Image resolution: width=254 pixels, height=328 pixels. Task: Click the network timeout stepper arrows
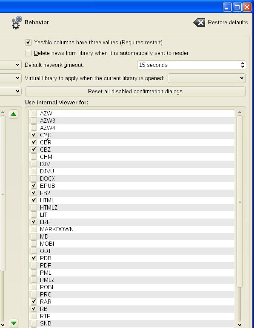[x=243, y=65]
